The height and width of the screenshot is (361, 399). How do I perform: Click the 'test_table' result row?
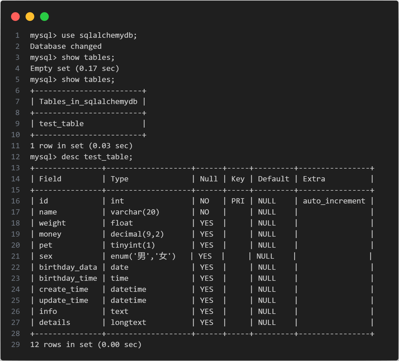(x=61, y=124)
